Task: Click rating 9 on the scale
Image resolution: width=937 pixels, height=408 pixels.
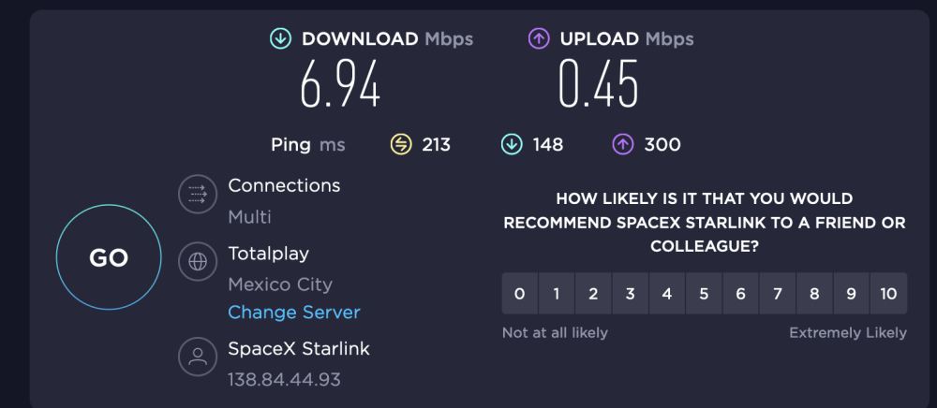Action: point(851,294)
